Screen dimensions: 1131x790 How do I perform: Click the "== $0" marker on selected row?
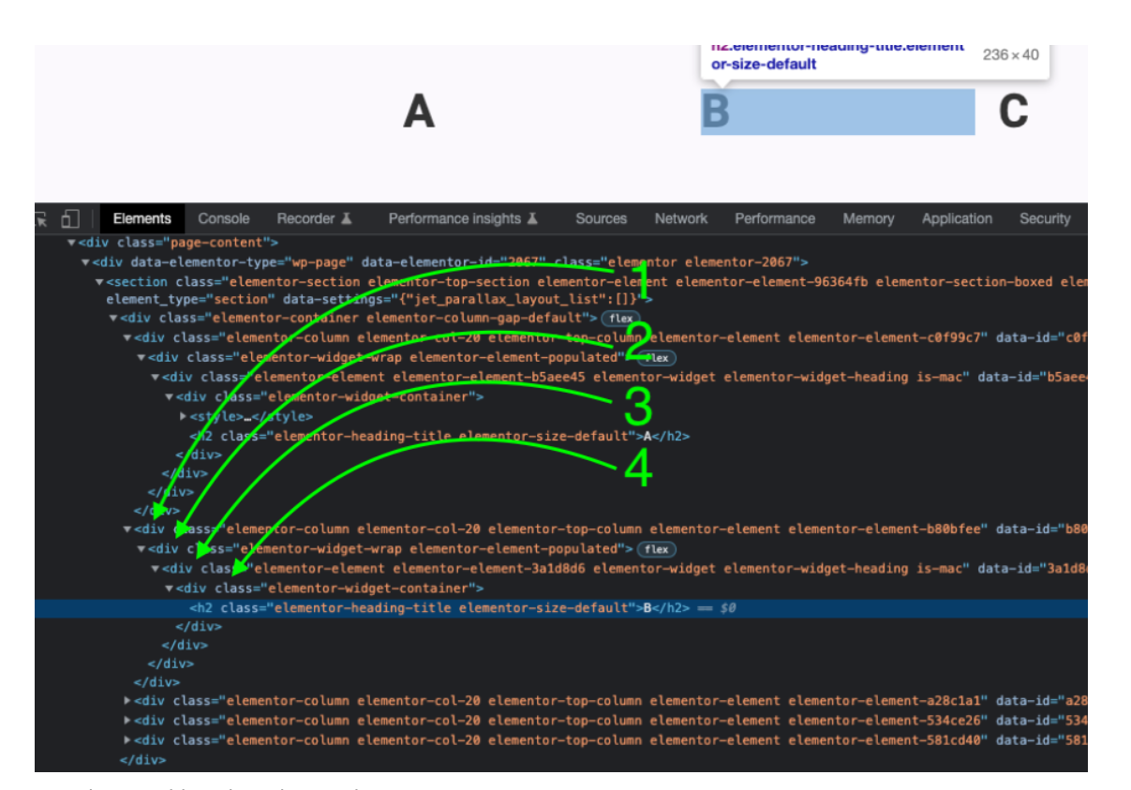(x=717, y=608)
